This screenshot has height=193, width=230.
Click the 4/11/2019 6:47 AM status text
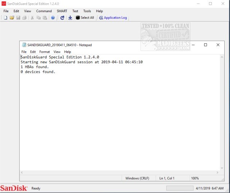[210, 188]
